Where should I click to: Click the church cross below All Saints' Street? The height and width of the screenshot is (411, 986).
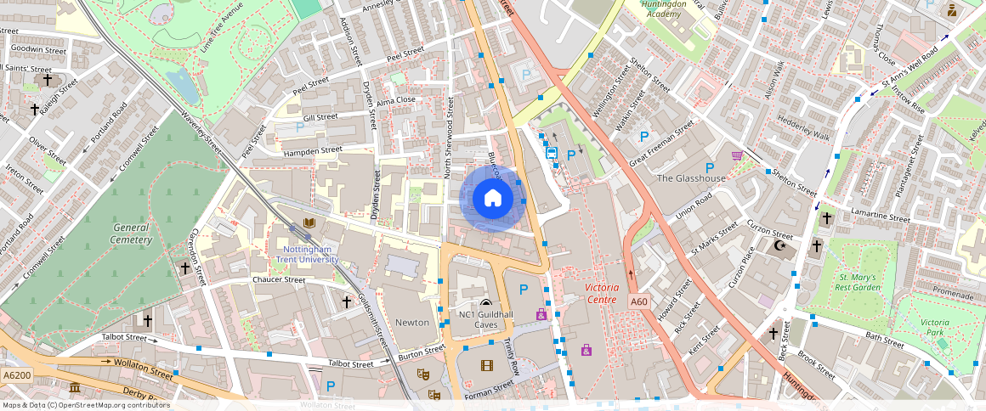pyautogui.click(x=48, y=81)
